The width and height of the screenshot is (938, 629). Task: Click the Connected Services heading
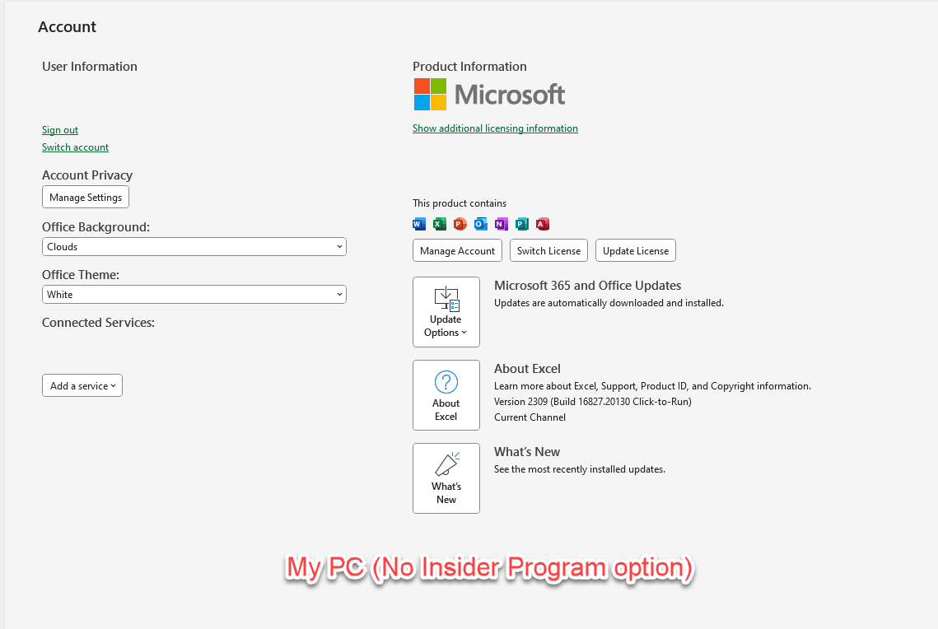pyautogui.click(x=98, y=322)
